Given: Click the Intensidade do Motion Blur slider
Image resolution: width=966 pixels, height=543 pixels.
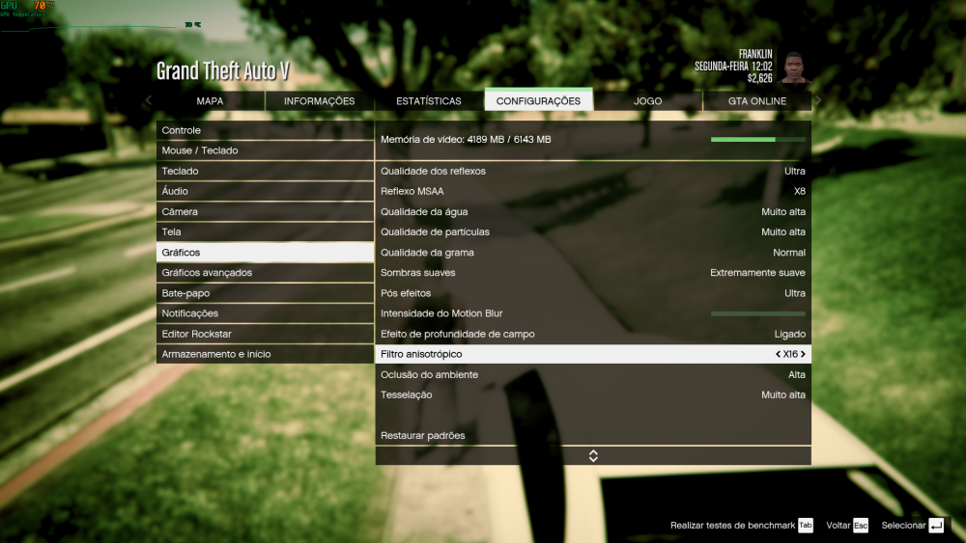Looking at the screenshot, I should click(x=757, y=313).
